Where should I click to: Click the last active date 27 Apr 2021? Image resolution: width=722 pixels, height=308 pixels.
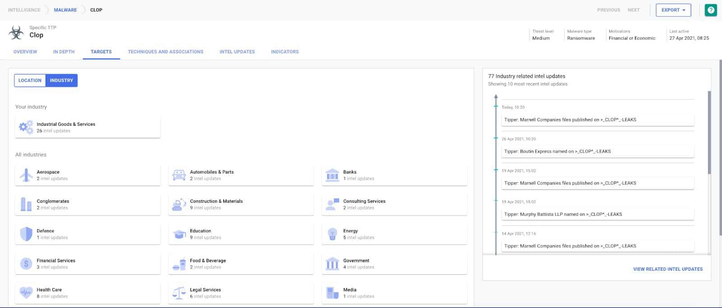click(x=689, y=38)
